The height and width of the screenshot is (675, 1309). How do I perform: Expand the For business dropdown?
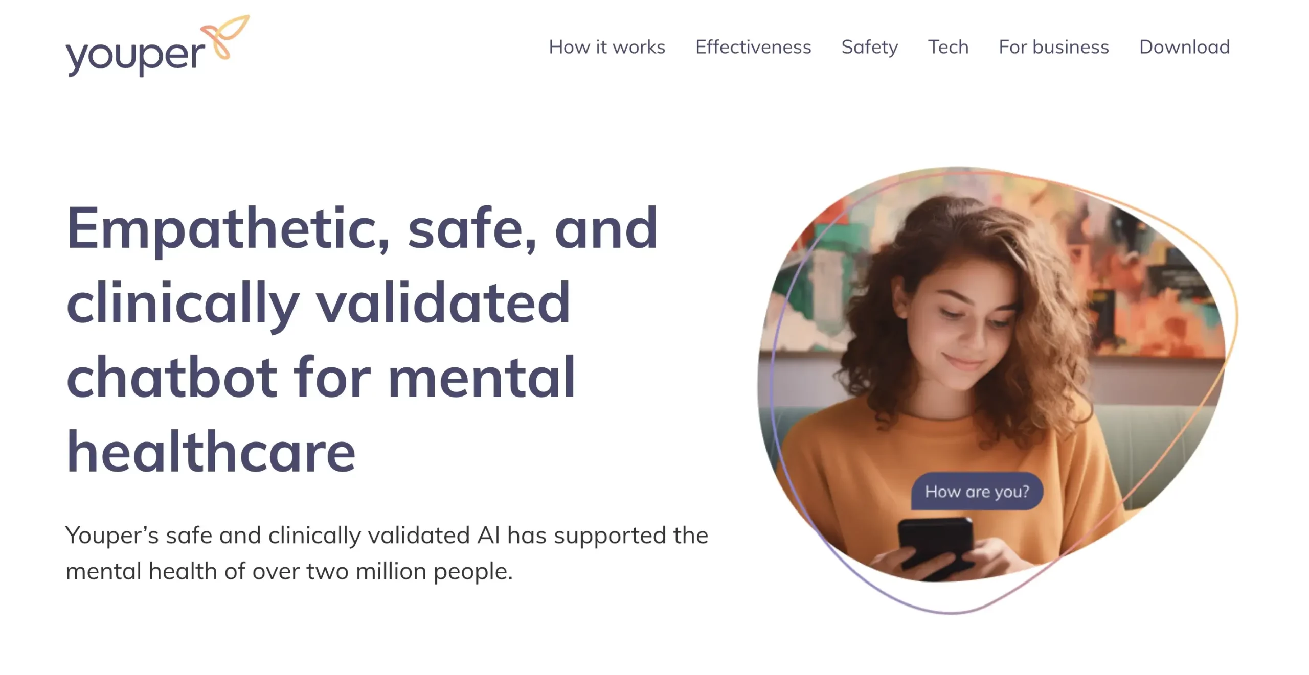click(1053, 46)
